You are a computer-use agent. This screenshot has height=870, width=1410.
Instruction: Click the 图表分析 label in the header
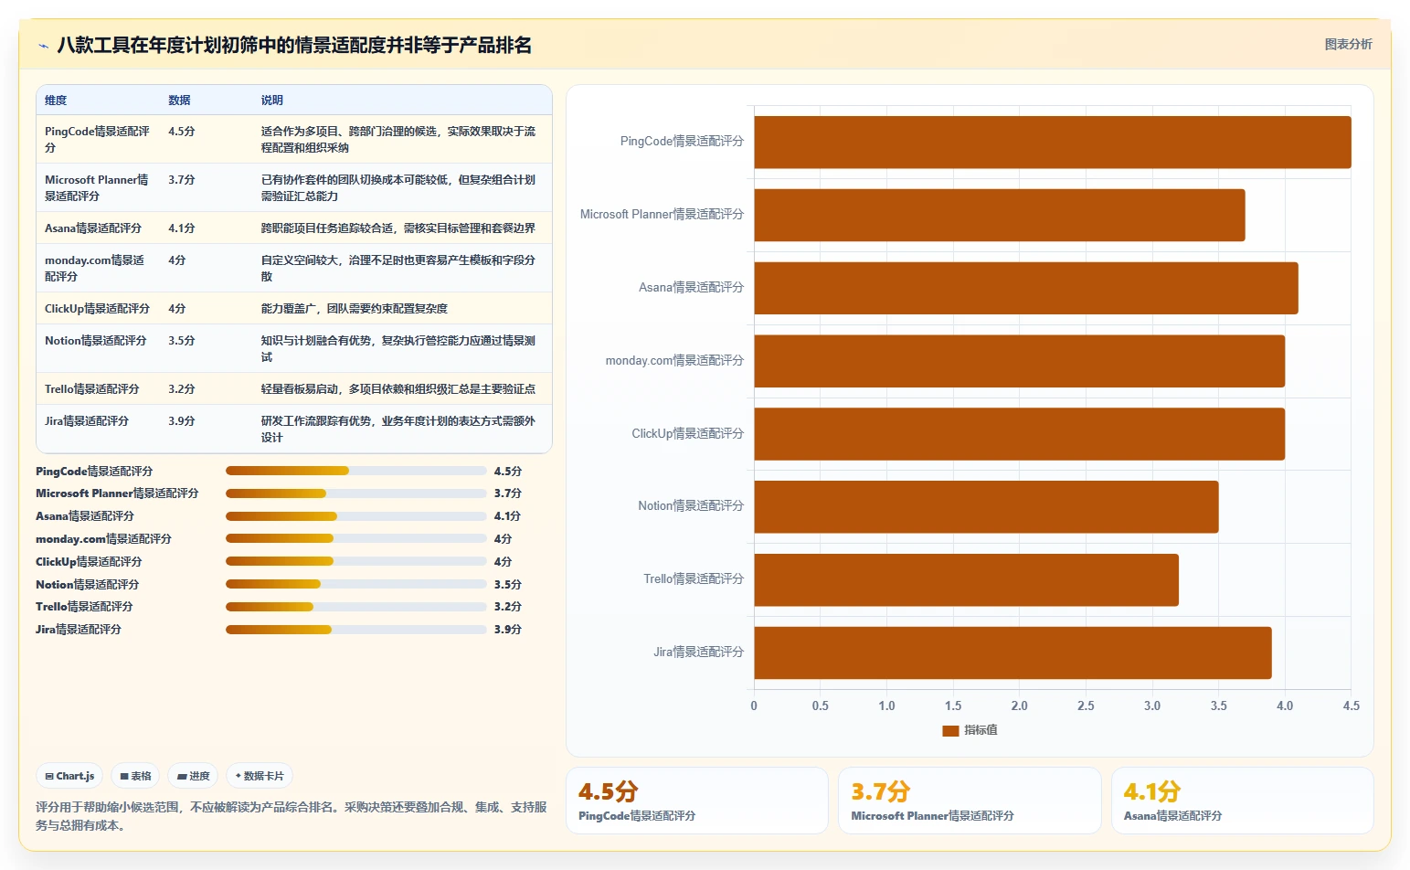(x=1348, y=44)
